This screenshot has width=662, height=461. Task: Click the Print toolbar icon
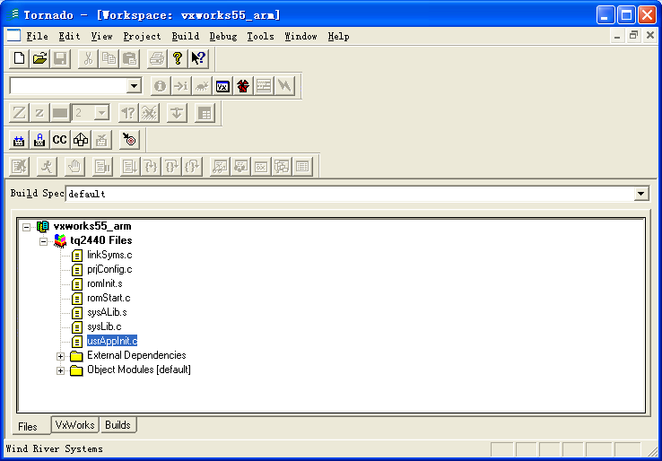157,58
